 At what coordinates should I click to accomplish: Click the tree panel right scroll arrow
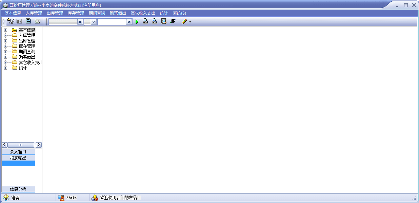[39, 145]
